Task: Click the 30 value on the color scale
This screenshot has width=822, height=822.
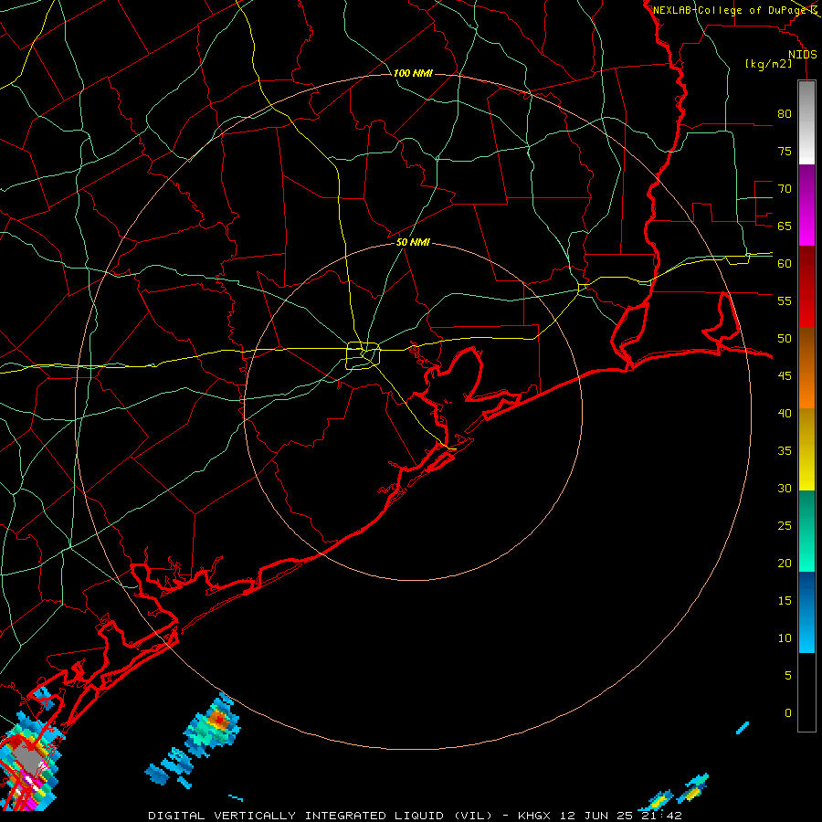Action: [x=785, y=488]
